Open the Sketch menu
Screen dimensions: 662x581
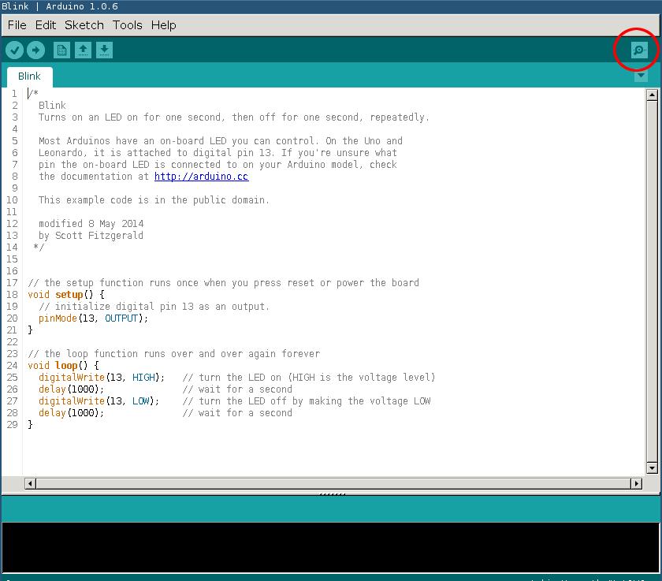84,25
